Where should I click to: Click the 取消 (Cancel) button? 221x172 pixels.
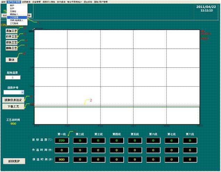11,60
